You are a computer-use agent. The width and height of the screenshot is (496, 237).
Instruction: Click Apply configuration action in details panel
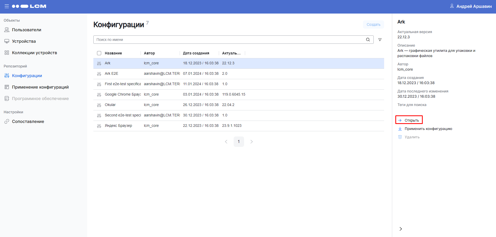pos(428,129)
